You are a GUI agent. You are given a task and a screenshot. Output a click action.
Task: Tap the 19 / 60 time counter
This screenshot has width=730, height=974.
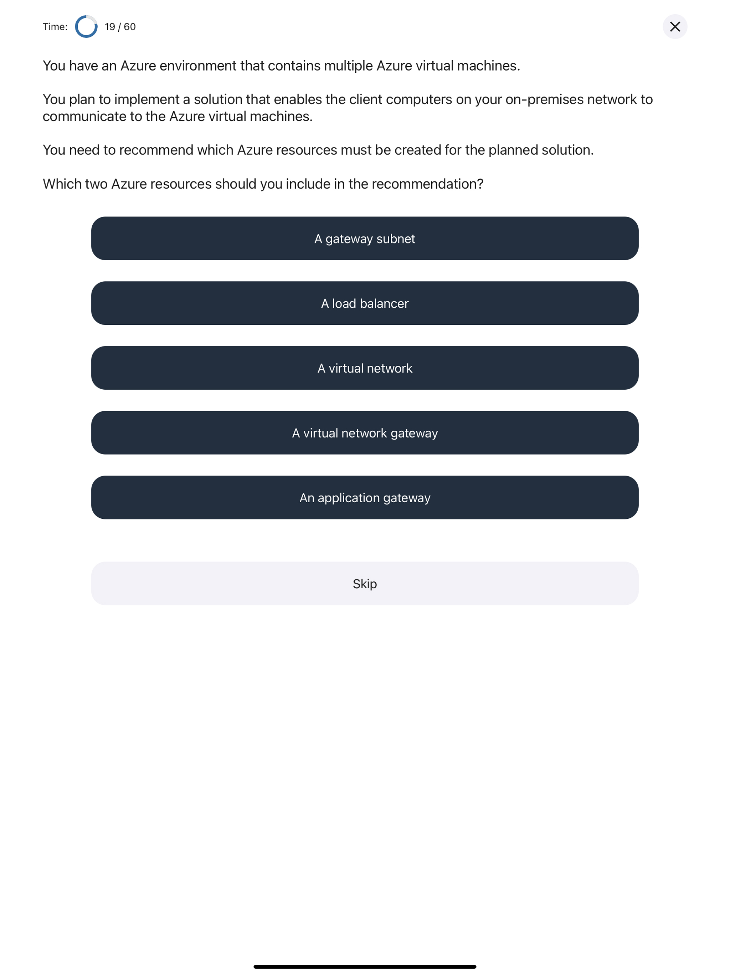click(x=120, y=27)
